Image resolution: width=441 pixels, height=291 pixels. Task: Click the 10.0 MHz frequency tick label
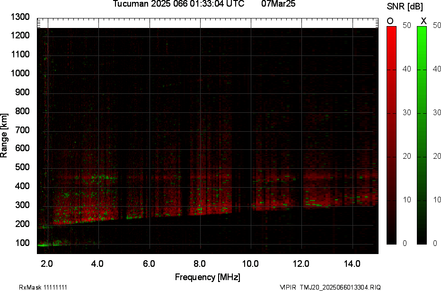point(250,264)
